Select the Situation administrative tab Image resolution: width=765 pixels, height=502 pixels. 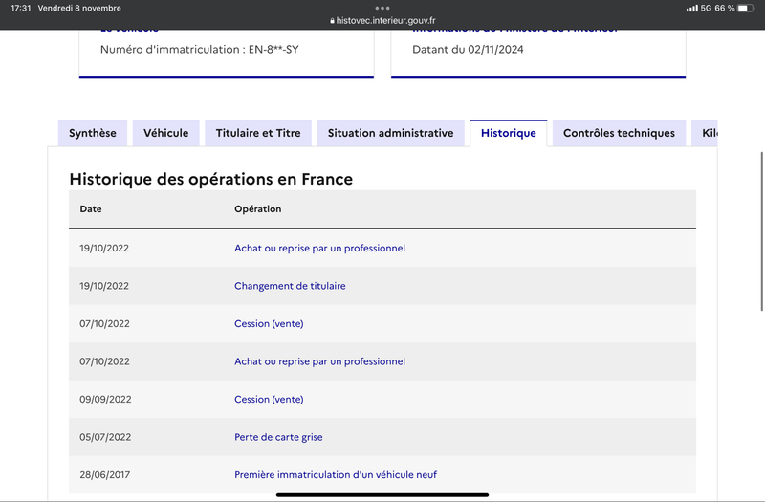tap(390, 133)
